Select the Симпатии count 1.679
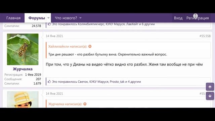215x121 pixels. [x=37, y=83]
